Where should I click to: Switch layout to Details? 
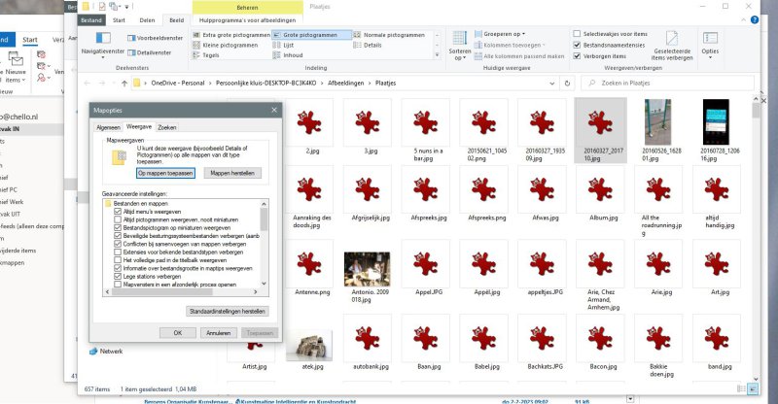coord(368,45)
